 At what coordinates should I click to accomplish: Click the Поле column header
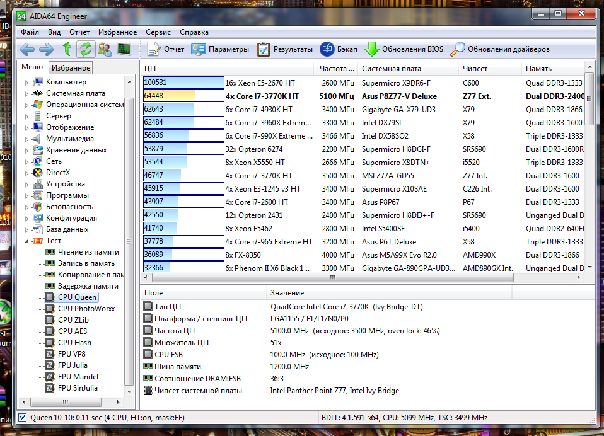[204, 293]
